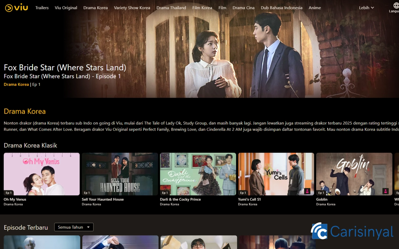Browse Drama Cina category
399x249 pixels.
tap(243, 8)
